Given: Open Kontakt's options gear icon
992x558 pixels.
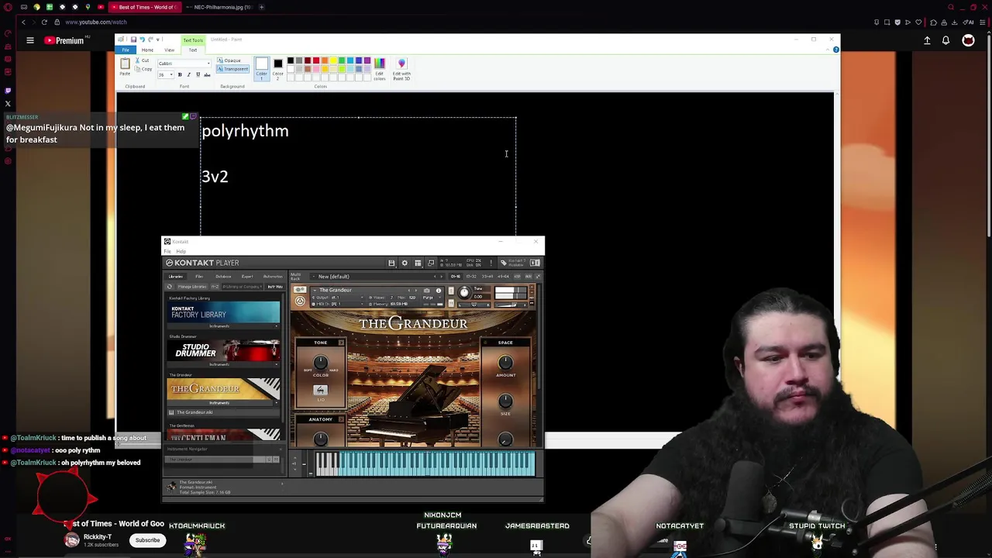Looking at the screenshot, I should [405, 263].
